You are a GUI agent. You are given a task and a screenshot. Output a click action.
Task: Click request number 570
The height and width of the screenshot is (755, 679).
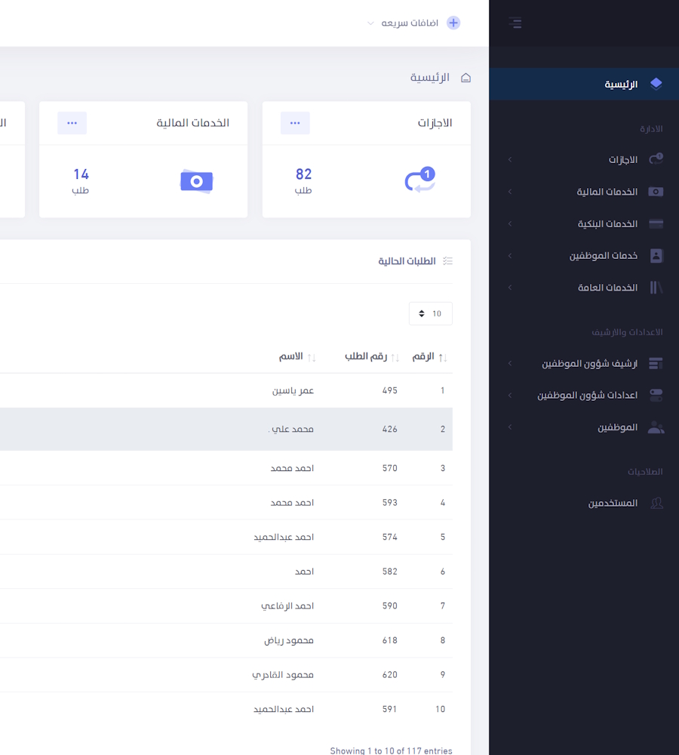tap(390, 468)
